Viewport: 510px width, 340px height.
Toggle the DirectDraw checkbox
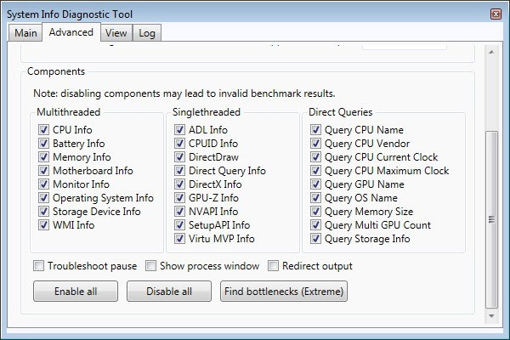coord(180,157)
